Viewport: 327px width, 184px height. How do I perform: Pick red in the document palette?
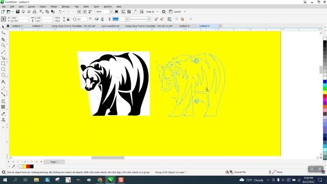(28, 167)
